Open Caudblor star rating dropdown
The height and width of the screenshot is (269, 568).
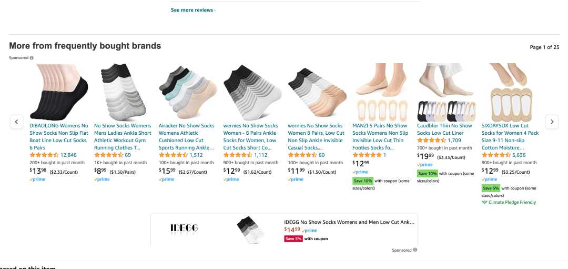pyautogui.click(x=432, y=141)
